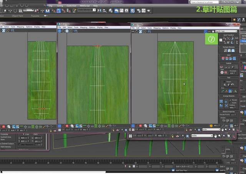
Task: Open Mapping menu in middle Edit UVWs
Action: 84,27
